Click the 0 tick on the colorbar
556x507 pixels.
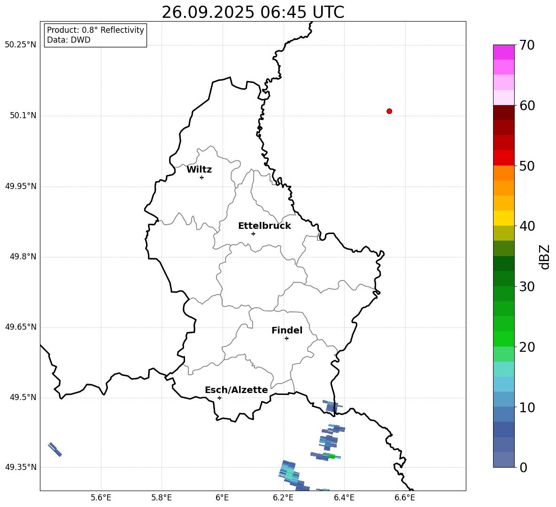523,467
